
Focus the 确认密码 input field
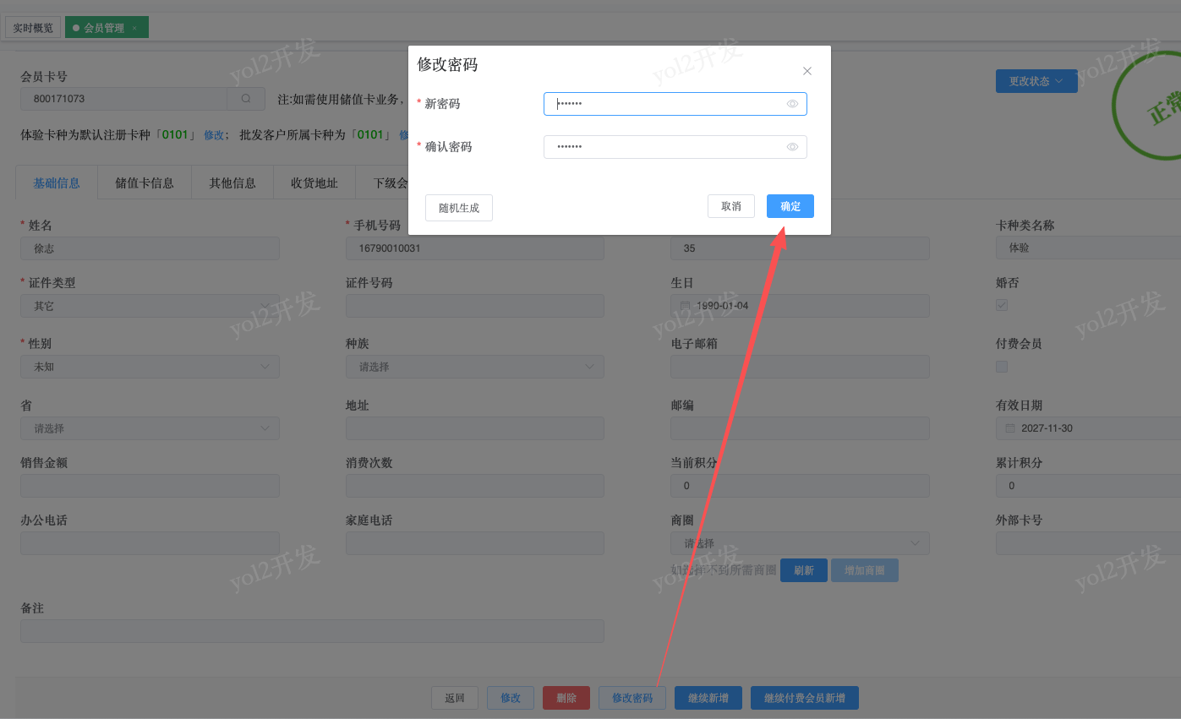[675, 147]
